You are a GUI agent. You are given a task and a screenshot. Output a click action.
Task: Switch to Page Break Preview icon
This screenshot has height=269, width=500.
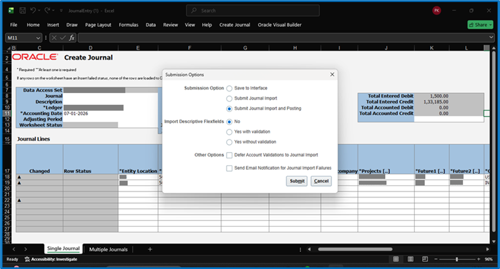pyautogui.click(x=425, y=259)
